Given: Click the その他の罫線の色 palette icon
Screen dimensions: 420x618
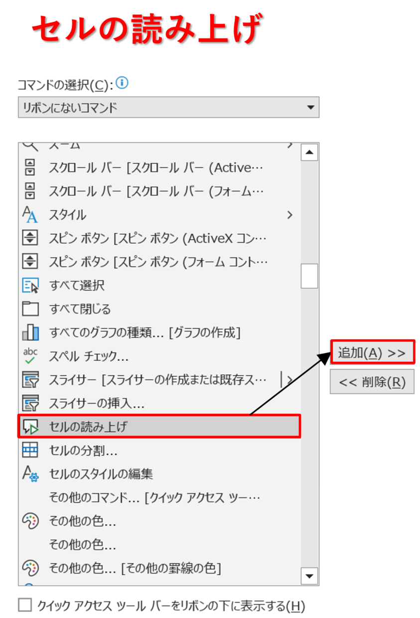Looking at the screenshot, I should [30, 568].
